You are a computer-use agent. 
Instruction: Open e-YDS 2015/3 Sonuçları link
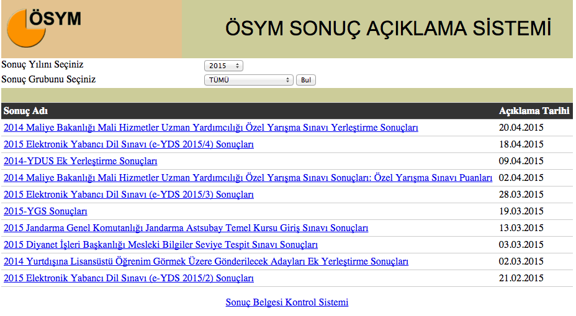(128, 195)
